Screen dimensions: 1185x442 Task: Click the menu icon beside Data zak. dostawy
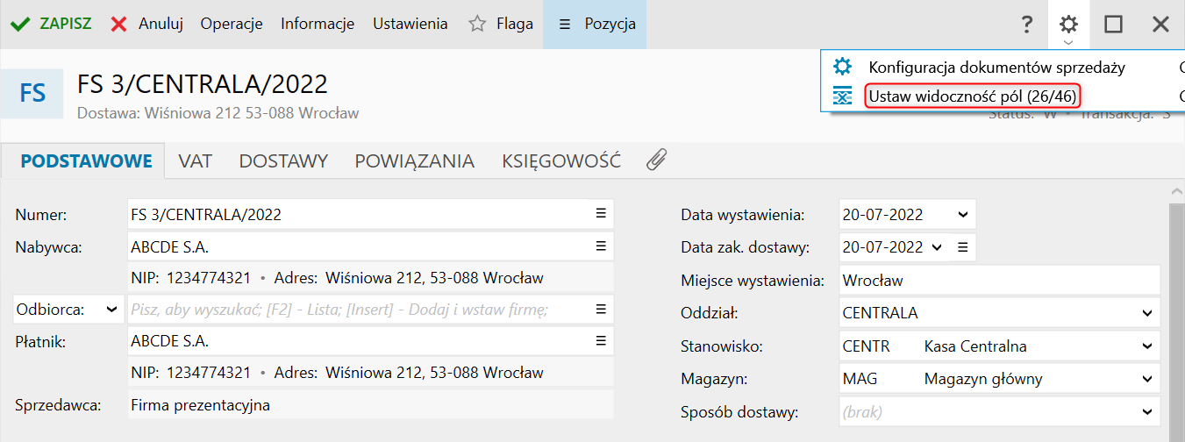(x=962, y=246)
